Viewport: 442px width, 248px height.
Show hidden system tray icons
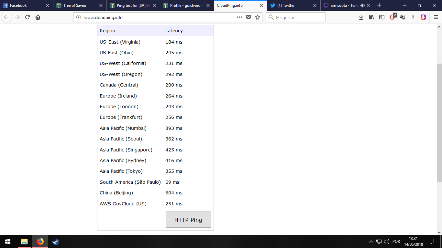click(x=371, y=242)
